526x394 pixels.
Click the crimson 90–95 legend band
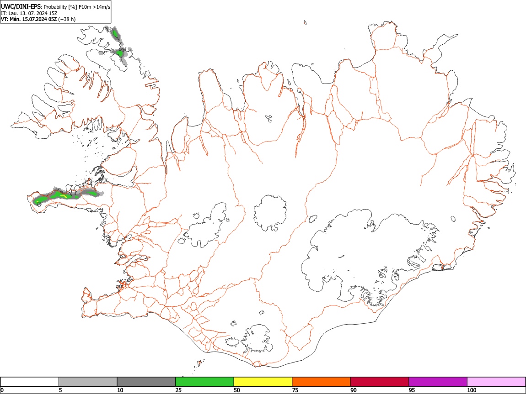[380, 382]
